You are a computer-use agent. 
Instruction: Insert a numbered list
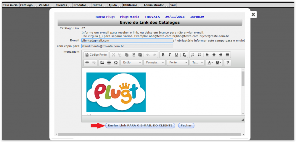click(193, 55)
